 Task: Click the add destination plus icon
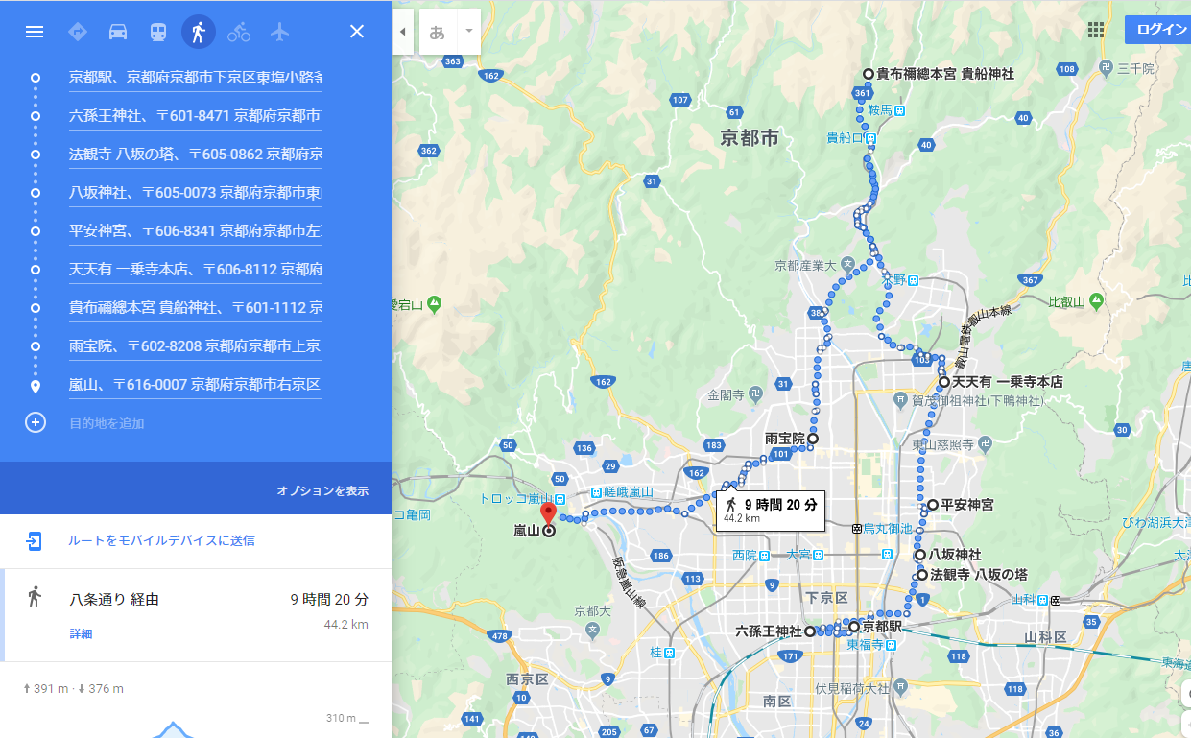click(x=36, y=422)
